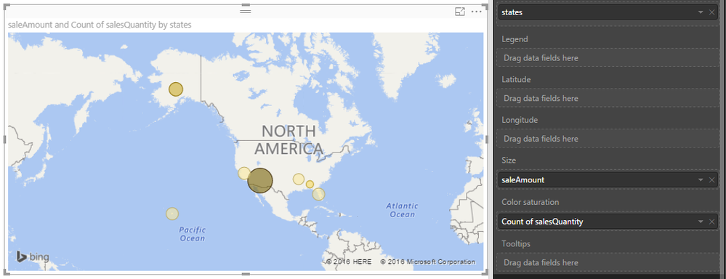Select the Florida bubble on the map
726x279 pixels.
pyautogui.click(x=318, y=194)
